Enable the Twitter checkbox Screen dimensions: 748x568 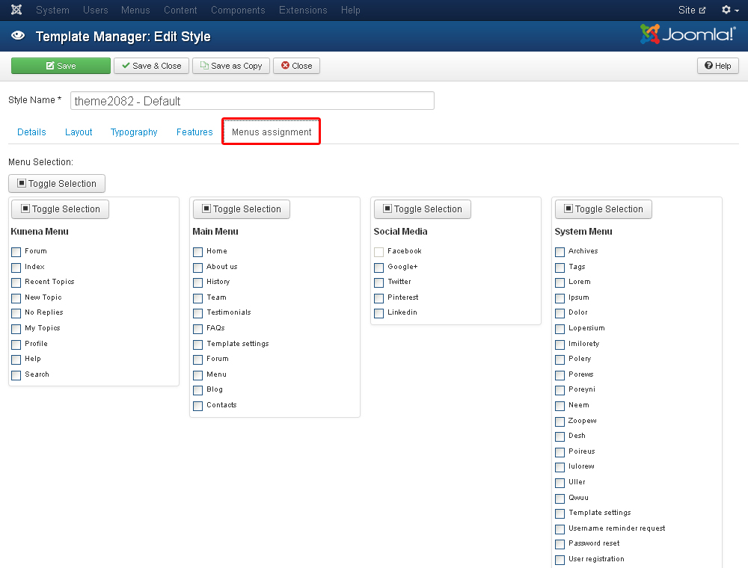378,283
